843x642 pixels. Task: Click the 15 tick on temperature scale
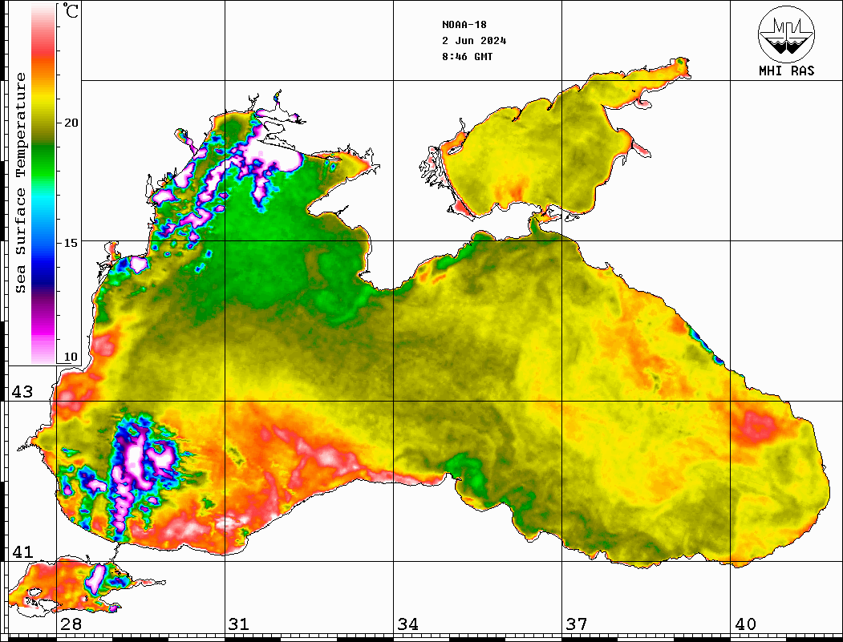click(x=71, y=243)
